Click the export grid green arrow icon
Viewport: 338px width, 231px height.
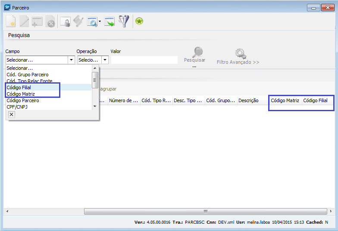click(x=110, y=22)
